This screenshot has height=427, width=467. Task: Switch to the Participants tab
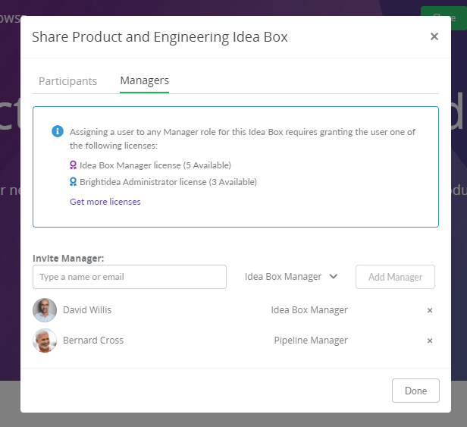coord(68,81)
